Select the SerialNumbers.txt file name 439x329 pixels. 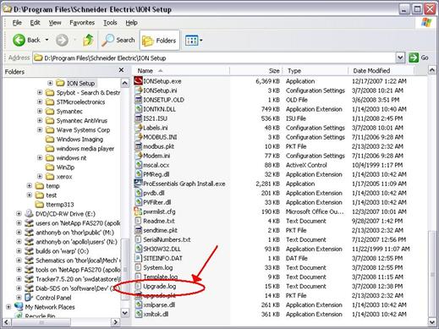tap(167, 239)
